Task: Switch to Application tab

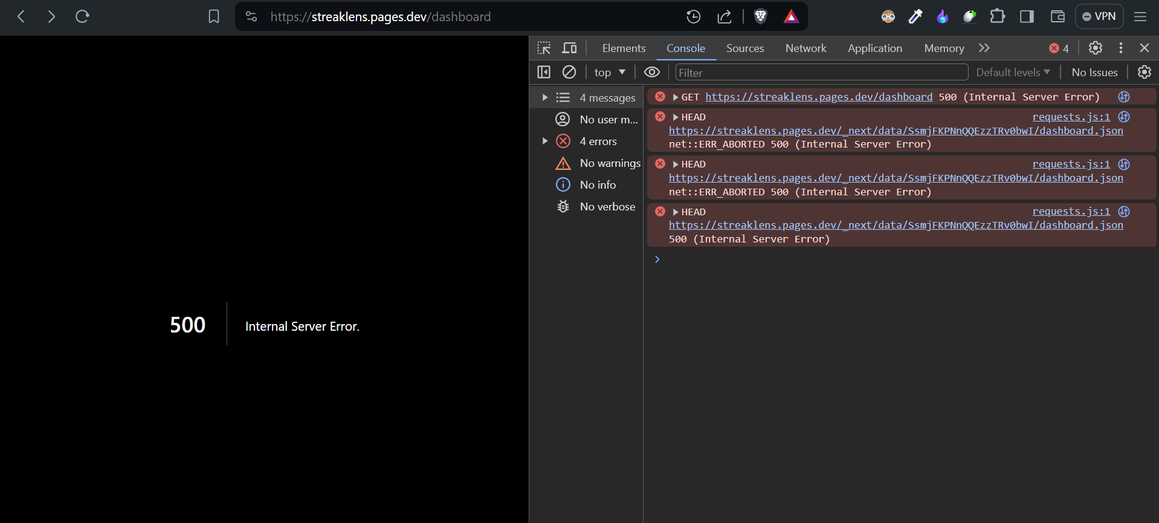Action: tap(875, 48)
